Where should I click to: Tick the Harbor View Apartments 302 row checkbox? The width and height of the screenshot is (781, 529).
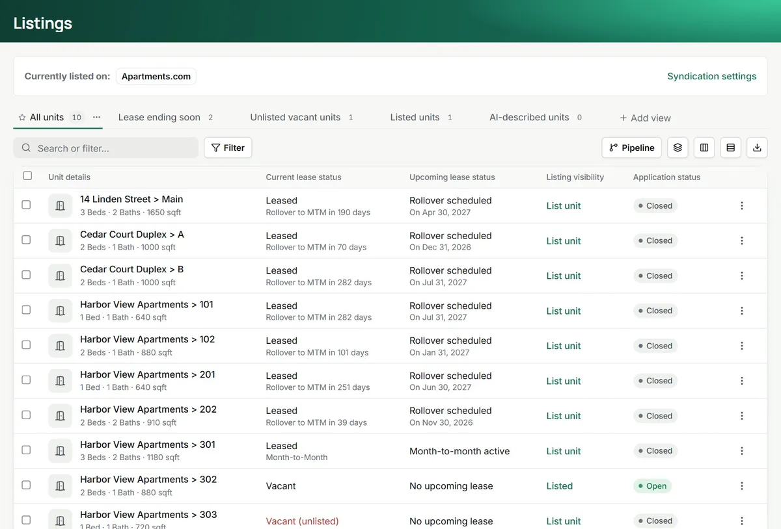[x=26, y=485]
